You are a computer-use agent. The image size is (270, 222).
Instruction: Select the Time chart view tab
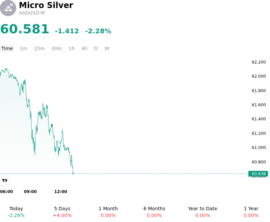[x=7, y=48]
